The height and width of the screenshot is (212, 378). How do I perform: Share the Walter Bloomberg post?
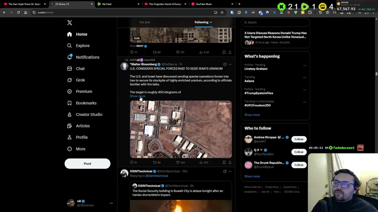[230, 162]
